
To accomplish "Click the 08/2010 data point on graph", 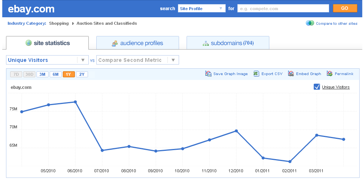I will pyautogui.click(x=129, y=146).
